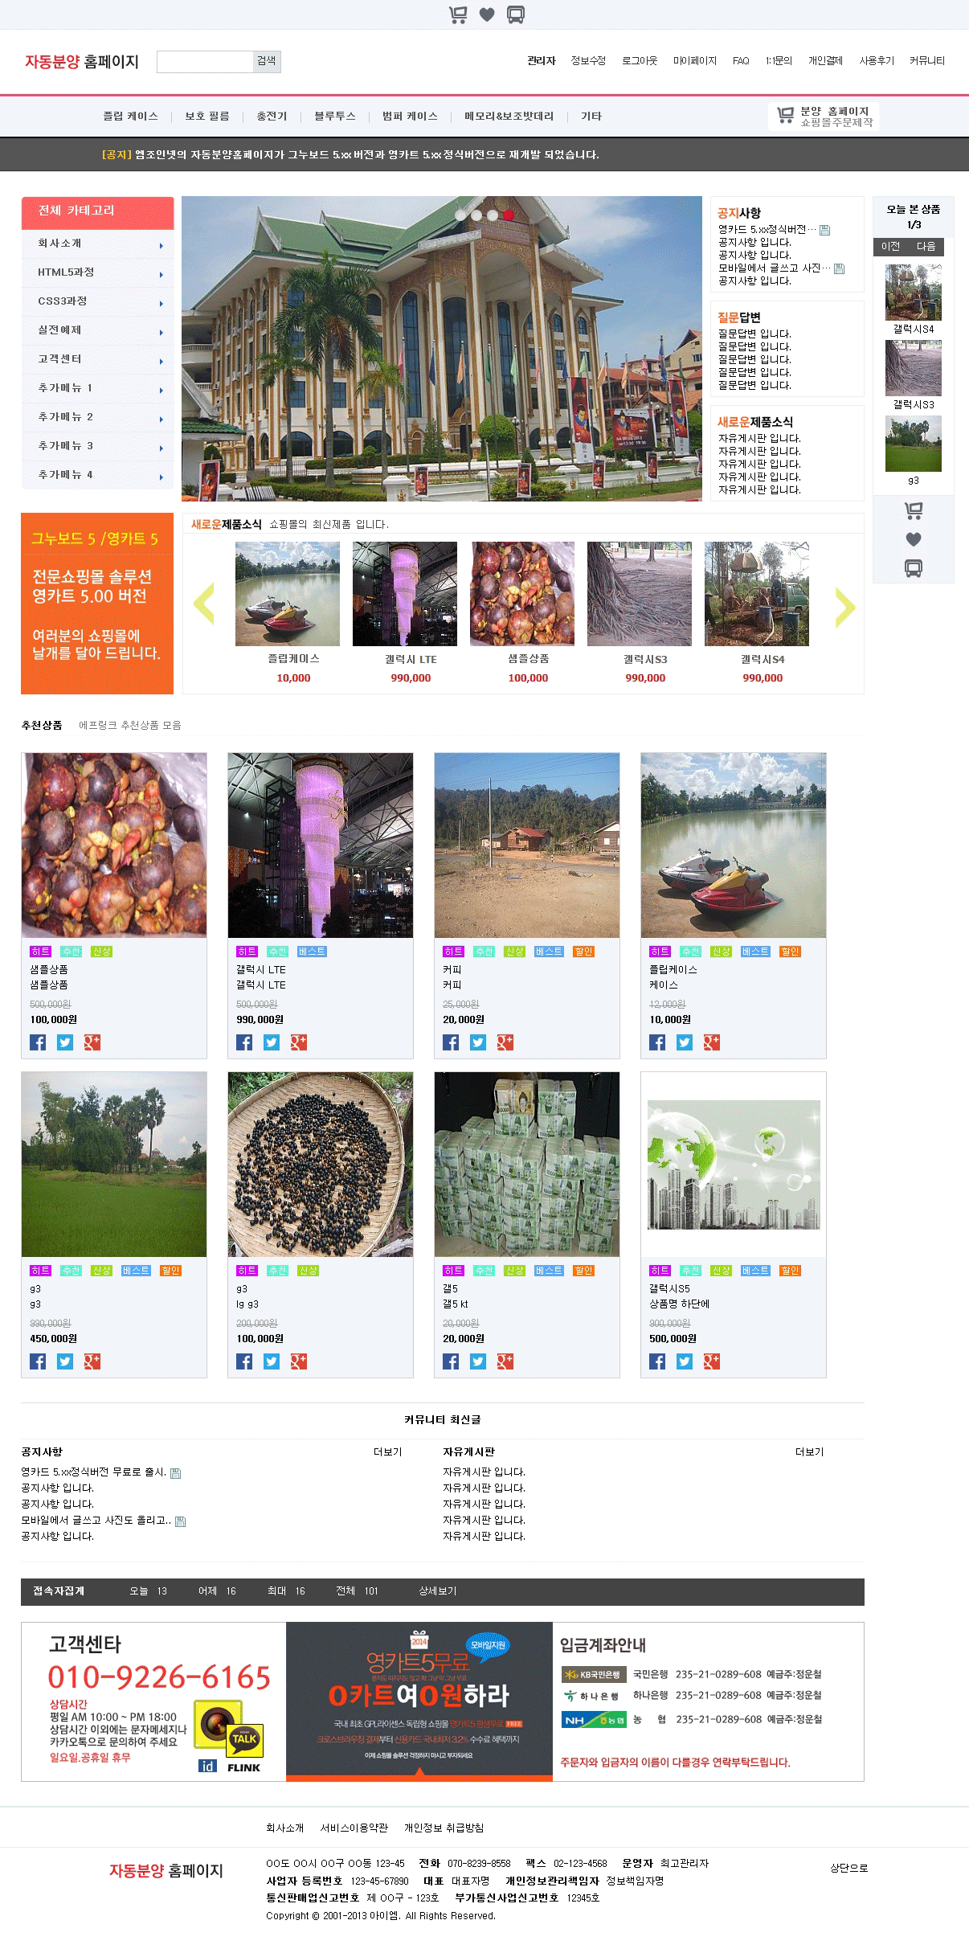Screen dimensions: 969x1957
Task: Click 더보기 next to 자유게시판 heading
Action: tap(809, 1452)
